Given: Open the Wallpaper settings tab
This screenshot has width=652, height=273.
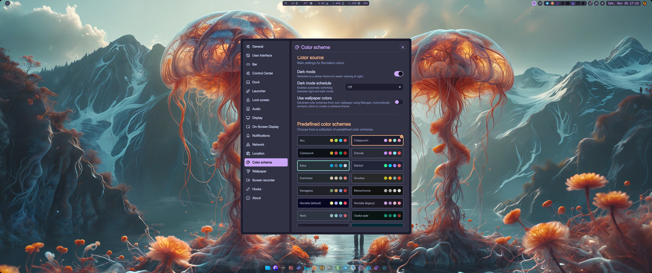Looking at the screenshot, I should (x=259, y=171).
